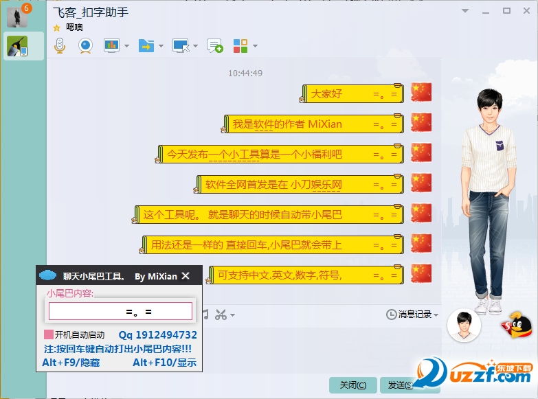538x399 pixels.
Task: Click the 软件全网首发 message bubble
Action: pos(298,184)
